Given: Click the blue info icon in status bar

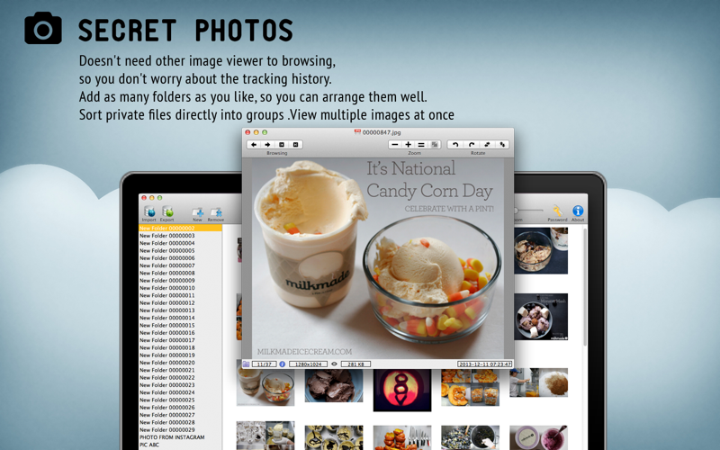Looking at the screenshot, I should tap(282, 364).
